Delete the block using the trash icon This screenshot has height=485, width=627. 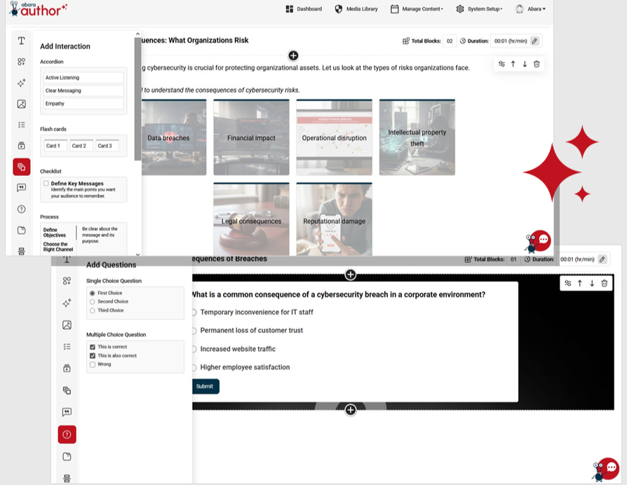[536, 64]
